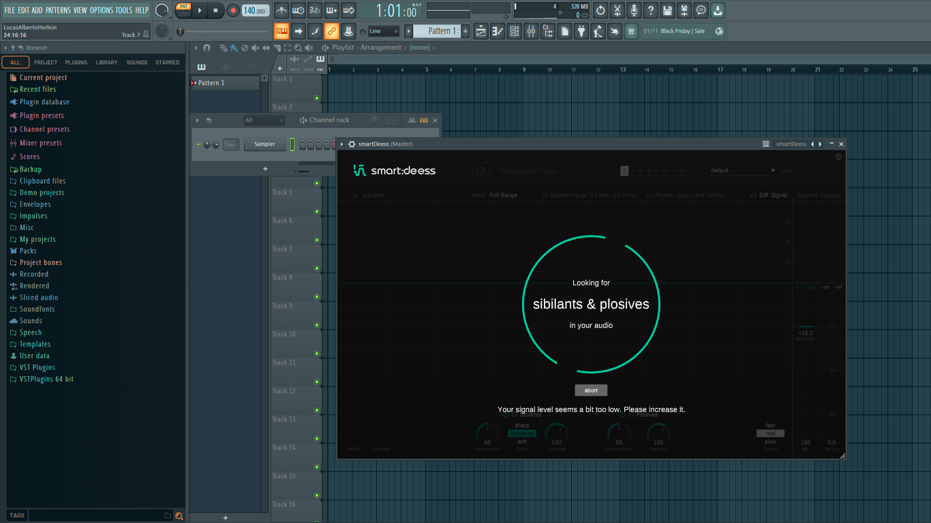The height and width of the screenshot is (523, 931).
Task: Open the speech bubble project info icon
Action: click(701, 10)
